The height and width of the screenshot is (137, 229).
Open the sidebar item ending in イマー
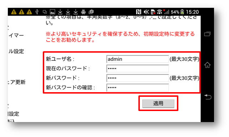click(16, 36)
